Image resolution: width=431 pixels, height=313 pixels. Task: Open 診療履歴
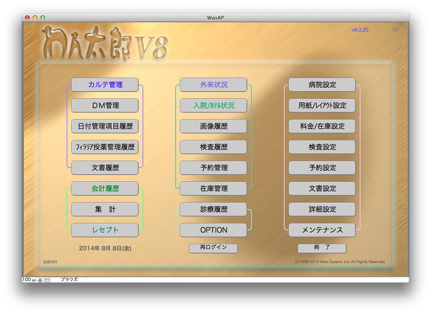coord(213,209)
